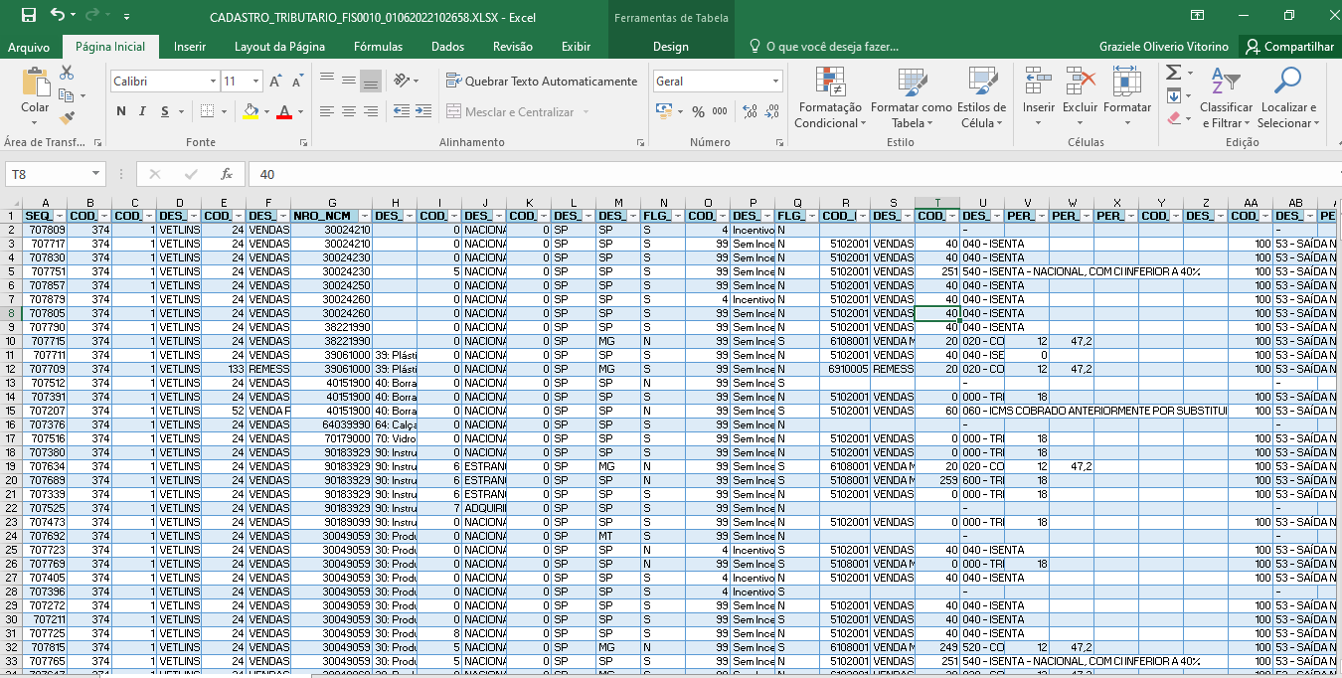The height and width of the screenshot is (678, 1342).
Task: Switch to the Layout da Página tab
Action: pos(279,47)
